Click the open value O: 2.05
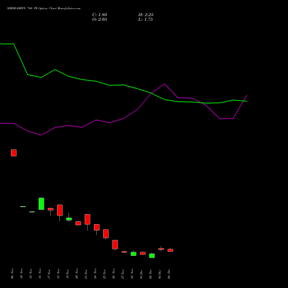Screen dimensions: 288x288 [x=100, y=20]
